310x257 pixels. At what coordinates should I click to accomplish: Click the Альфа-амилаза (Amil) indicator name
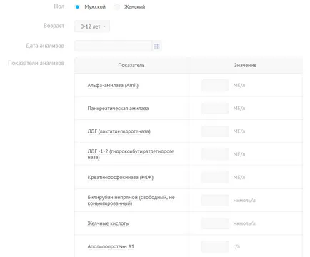113,85
